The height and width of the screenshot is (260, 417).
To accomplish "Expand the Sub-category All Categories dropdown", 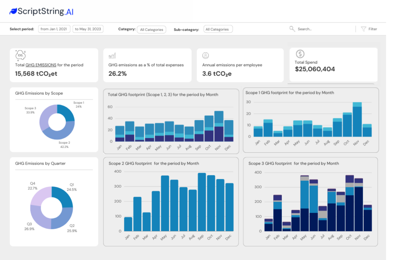I will pyautogui.click(x=219, y=29).
